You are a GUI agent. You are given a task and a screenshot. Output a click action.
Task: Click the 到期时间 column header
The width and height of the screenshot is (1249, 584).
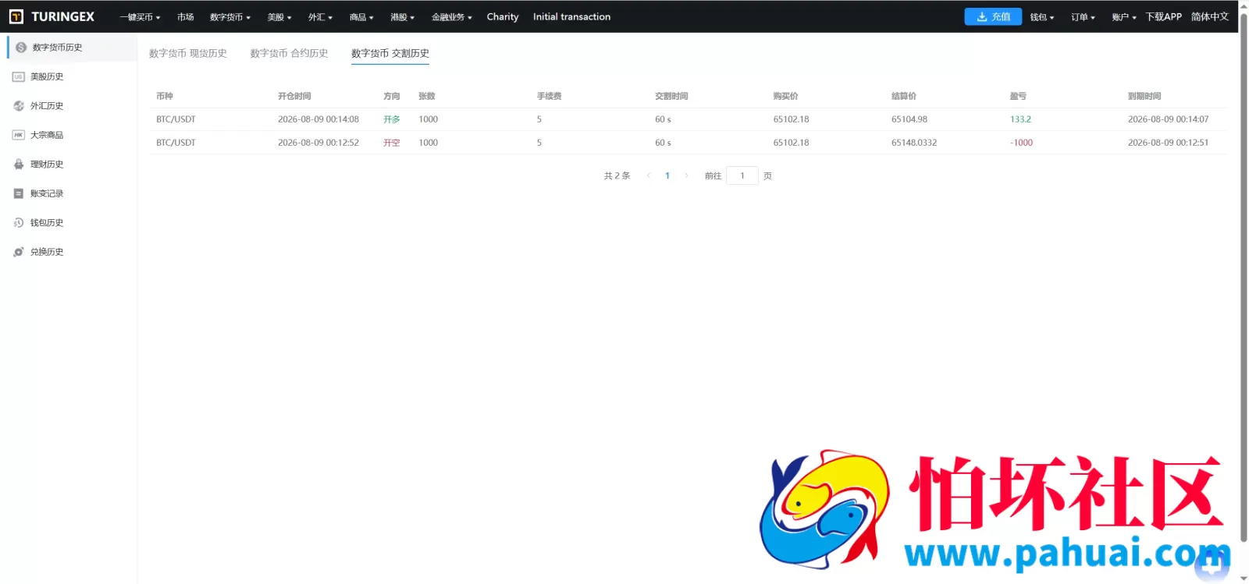1144,96
